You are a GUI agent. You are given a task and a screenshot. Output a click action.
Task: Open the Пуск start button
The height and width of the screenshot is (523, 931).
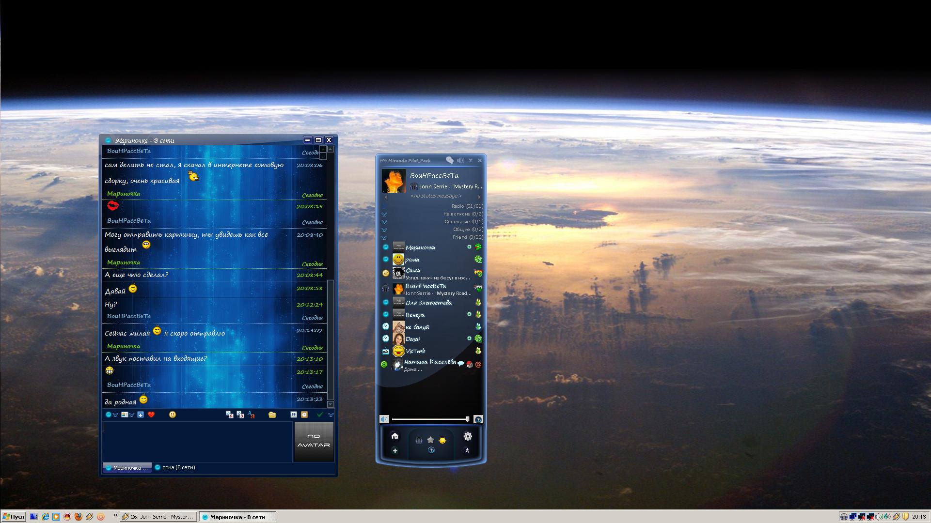point(13,517)
